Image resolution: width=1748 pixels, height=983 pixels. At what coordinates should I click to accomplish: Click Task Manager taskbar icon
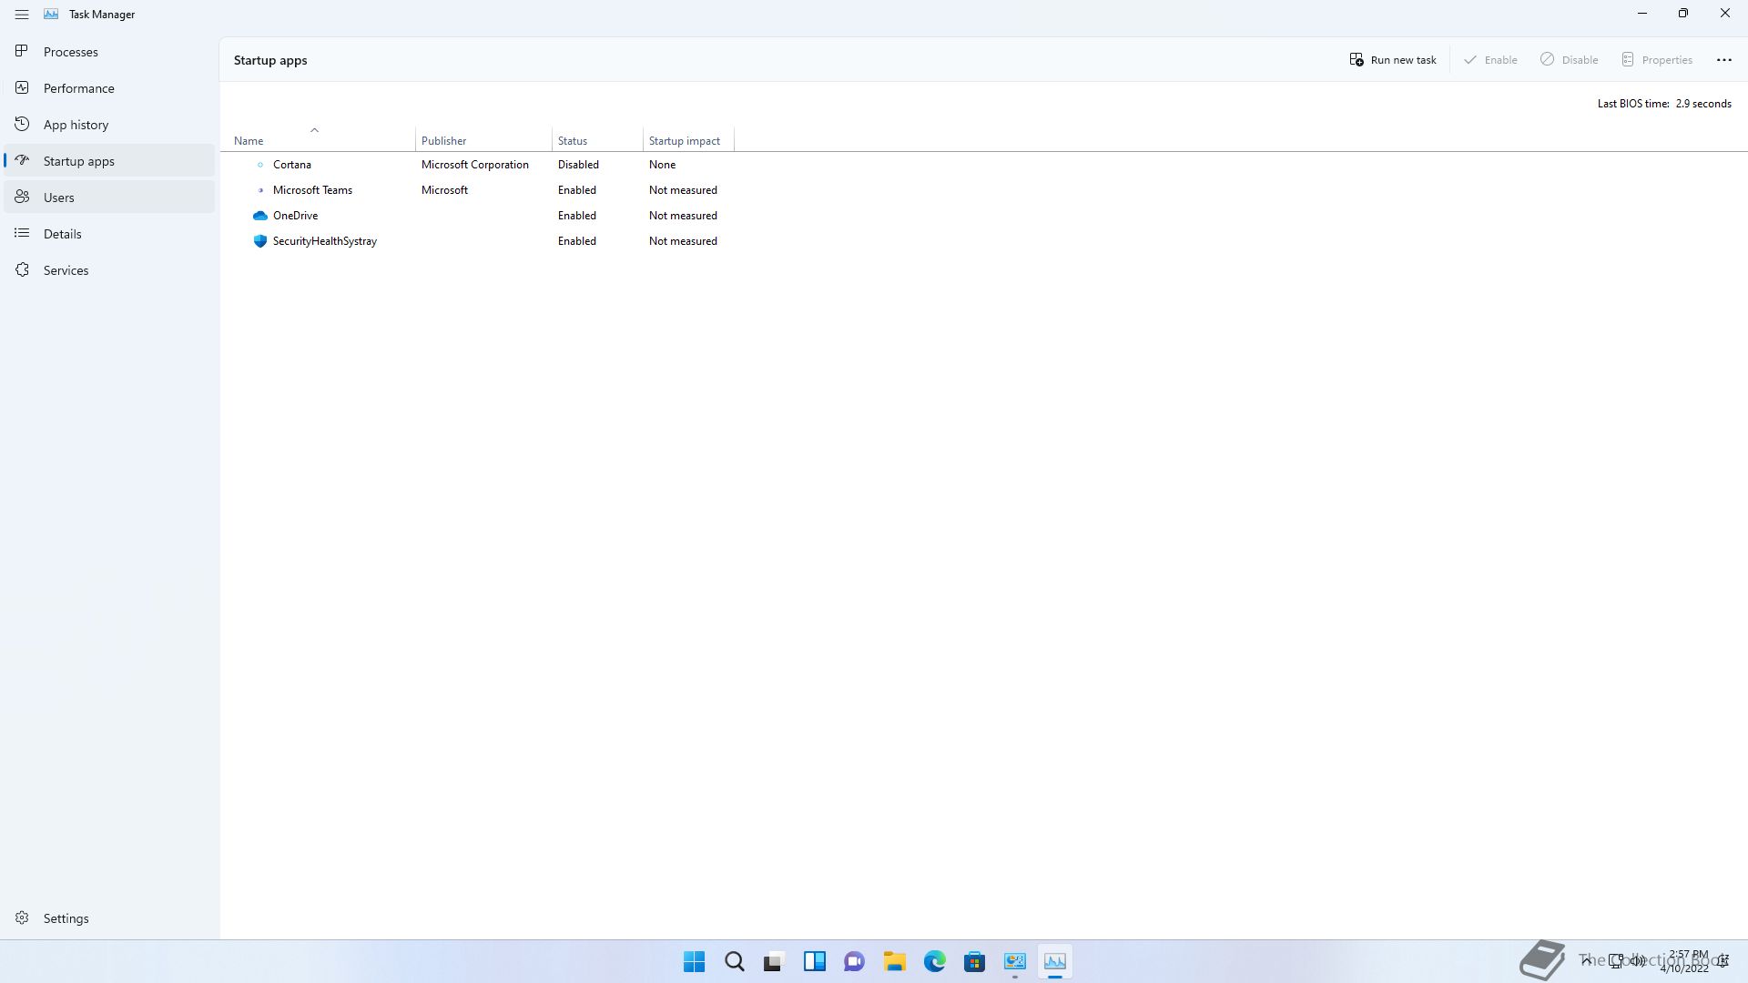coord(1054,961)
